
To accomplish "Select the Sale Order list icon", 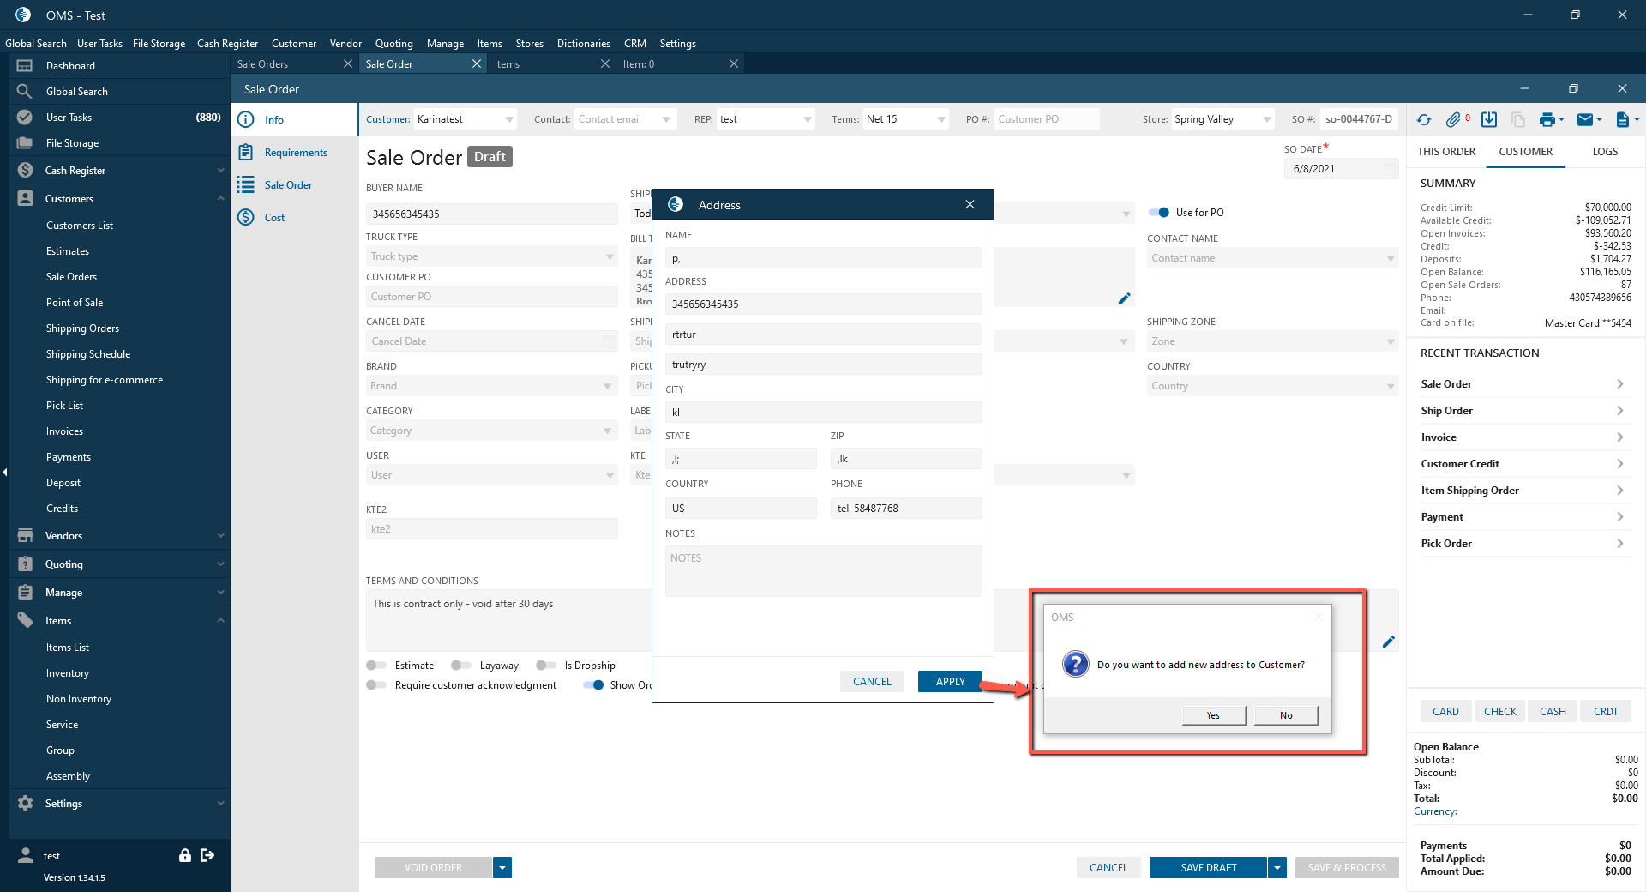I will tap(246, 185).
